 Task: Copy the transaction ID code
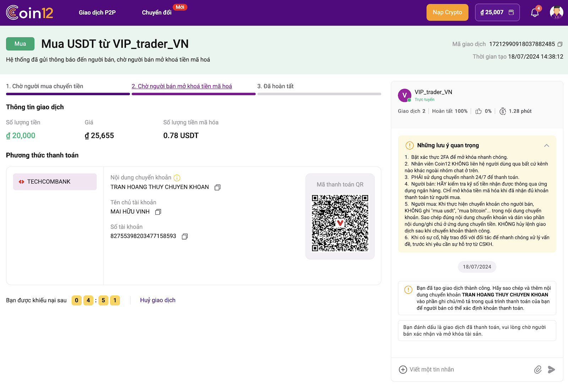(x=560, y=44)
